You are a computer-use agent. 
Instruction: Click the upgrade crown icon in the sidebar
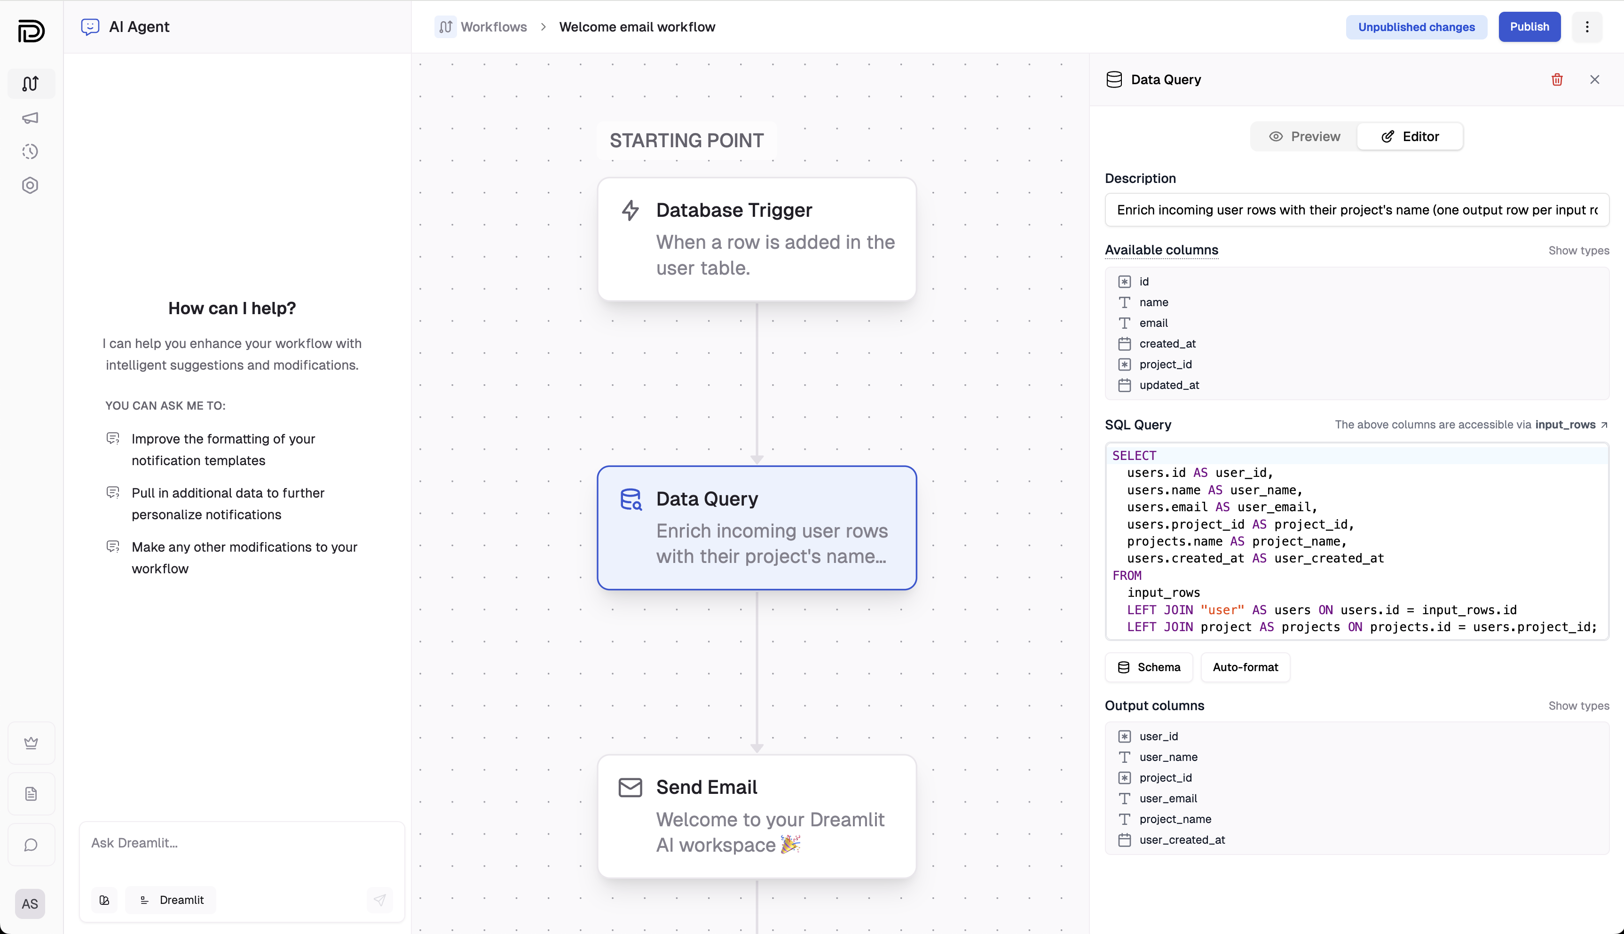pos(31,743)
